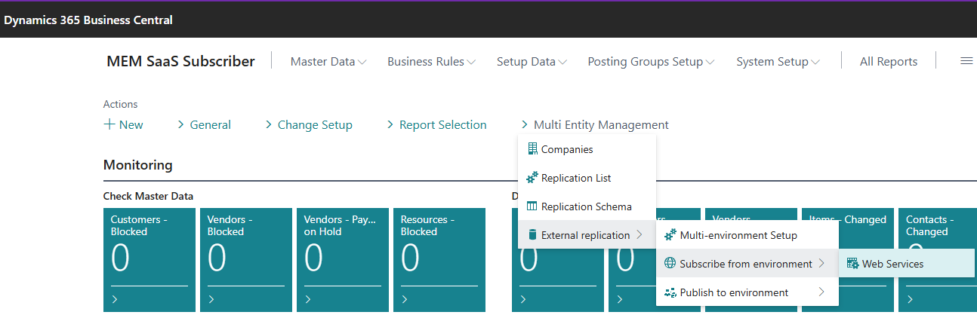The image size is (977, 315).
Task: Click the Multi-environment Setup icon
Action: coord(670,235)
